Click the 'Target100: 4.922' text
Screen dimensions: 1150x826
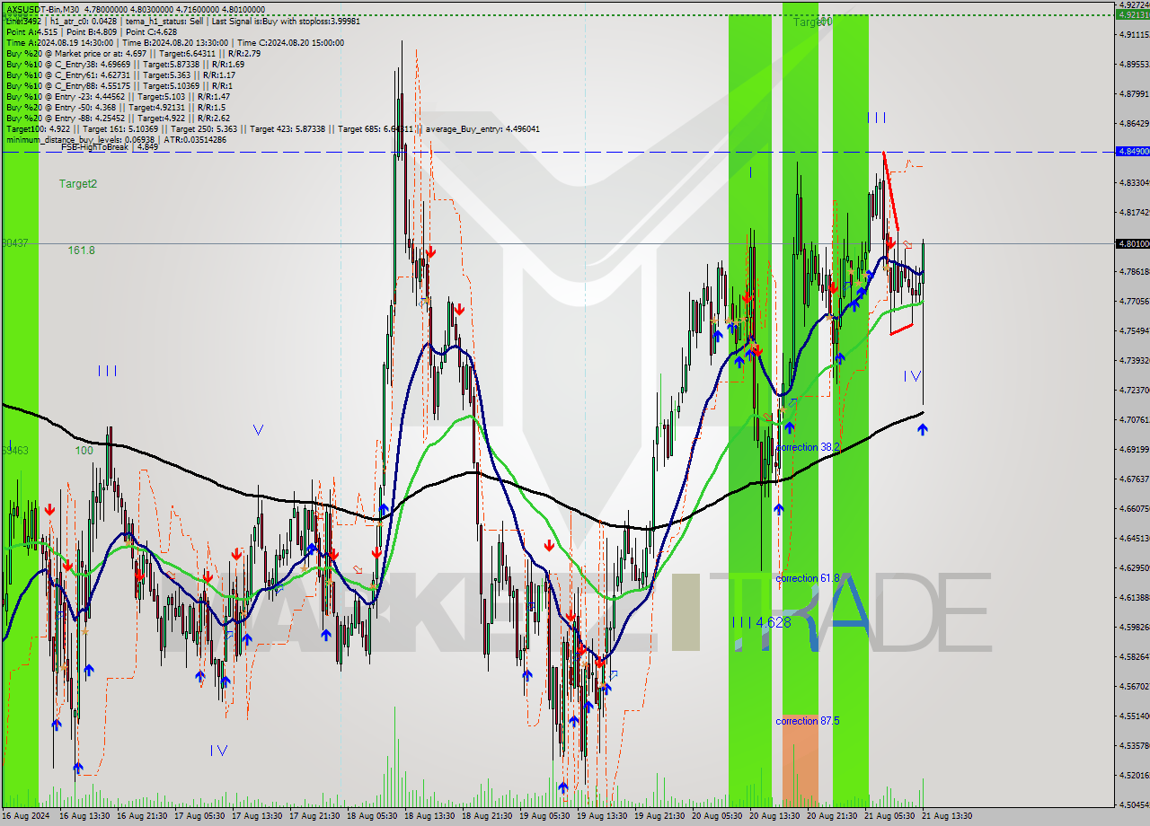38,128
